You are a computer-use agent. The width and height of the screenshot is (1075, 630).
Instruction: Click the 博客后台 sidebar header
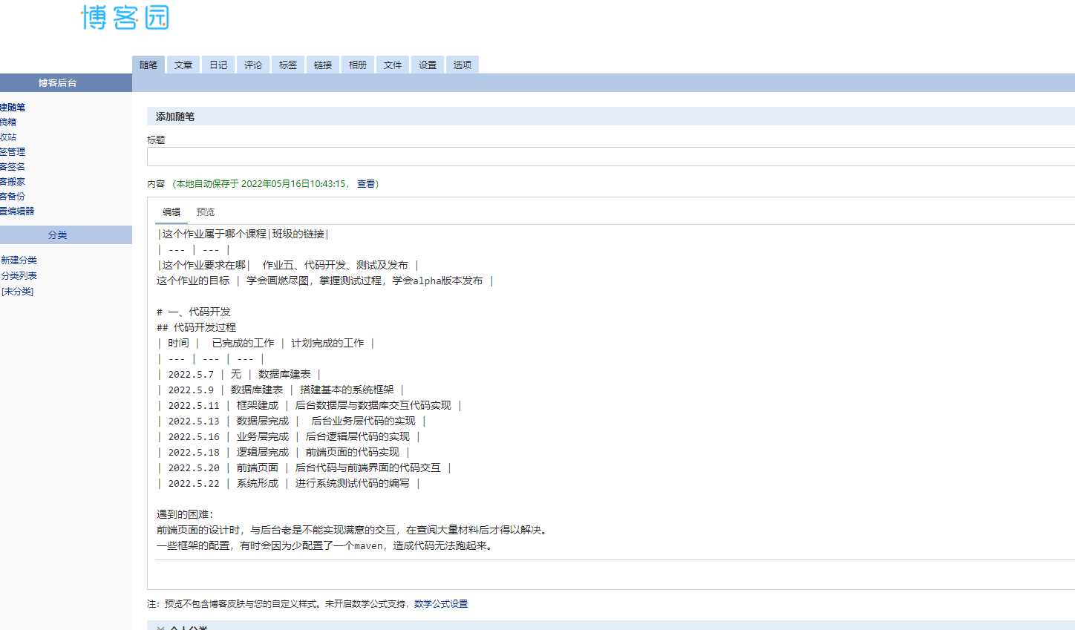click(x=66, y=83)
